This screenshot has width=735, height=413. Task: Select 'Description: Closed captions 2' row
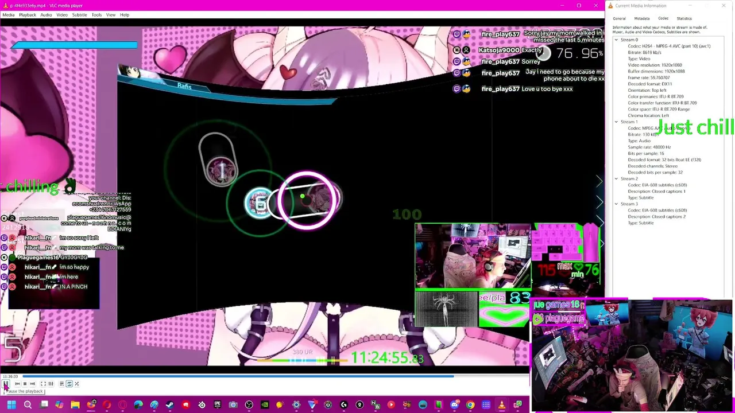tap(656, 216)
